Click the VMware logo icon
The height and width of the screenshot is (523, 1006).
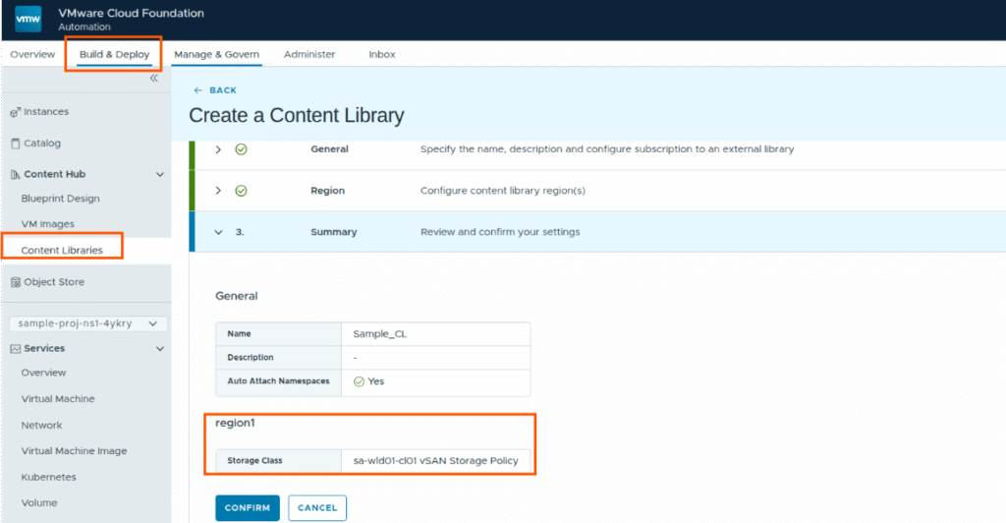pos(28,20)
